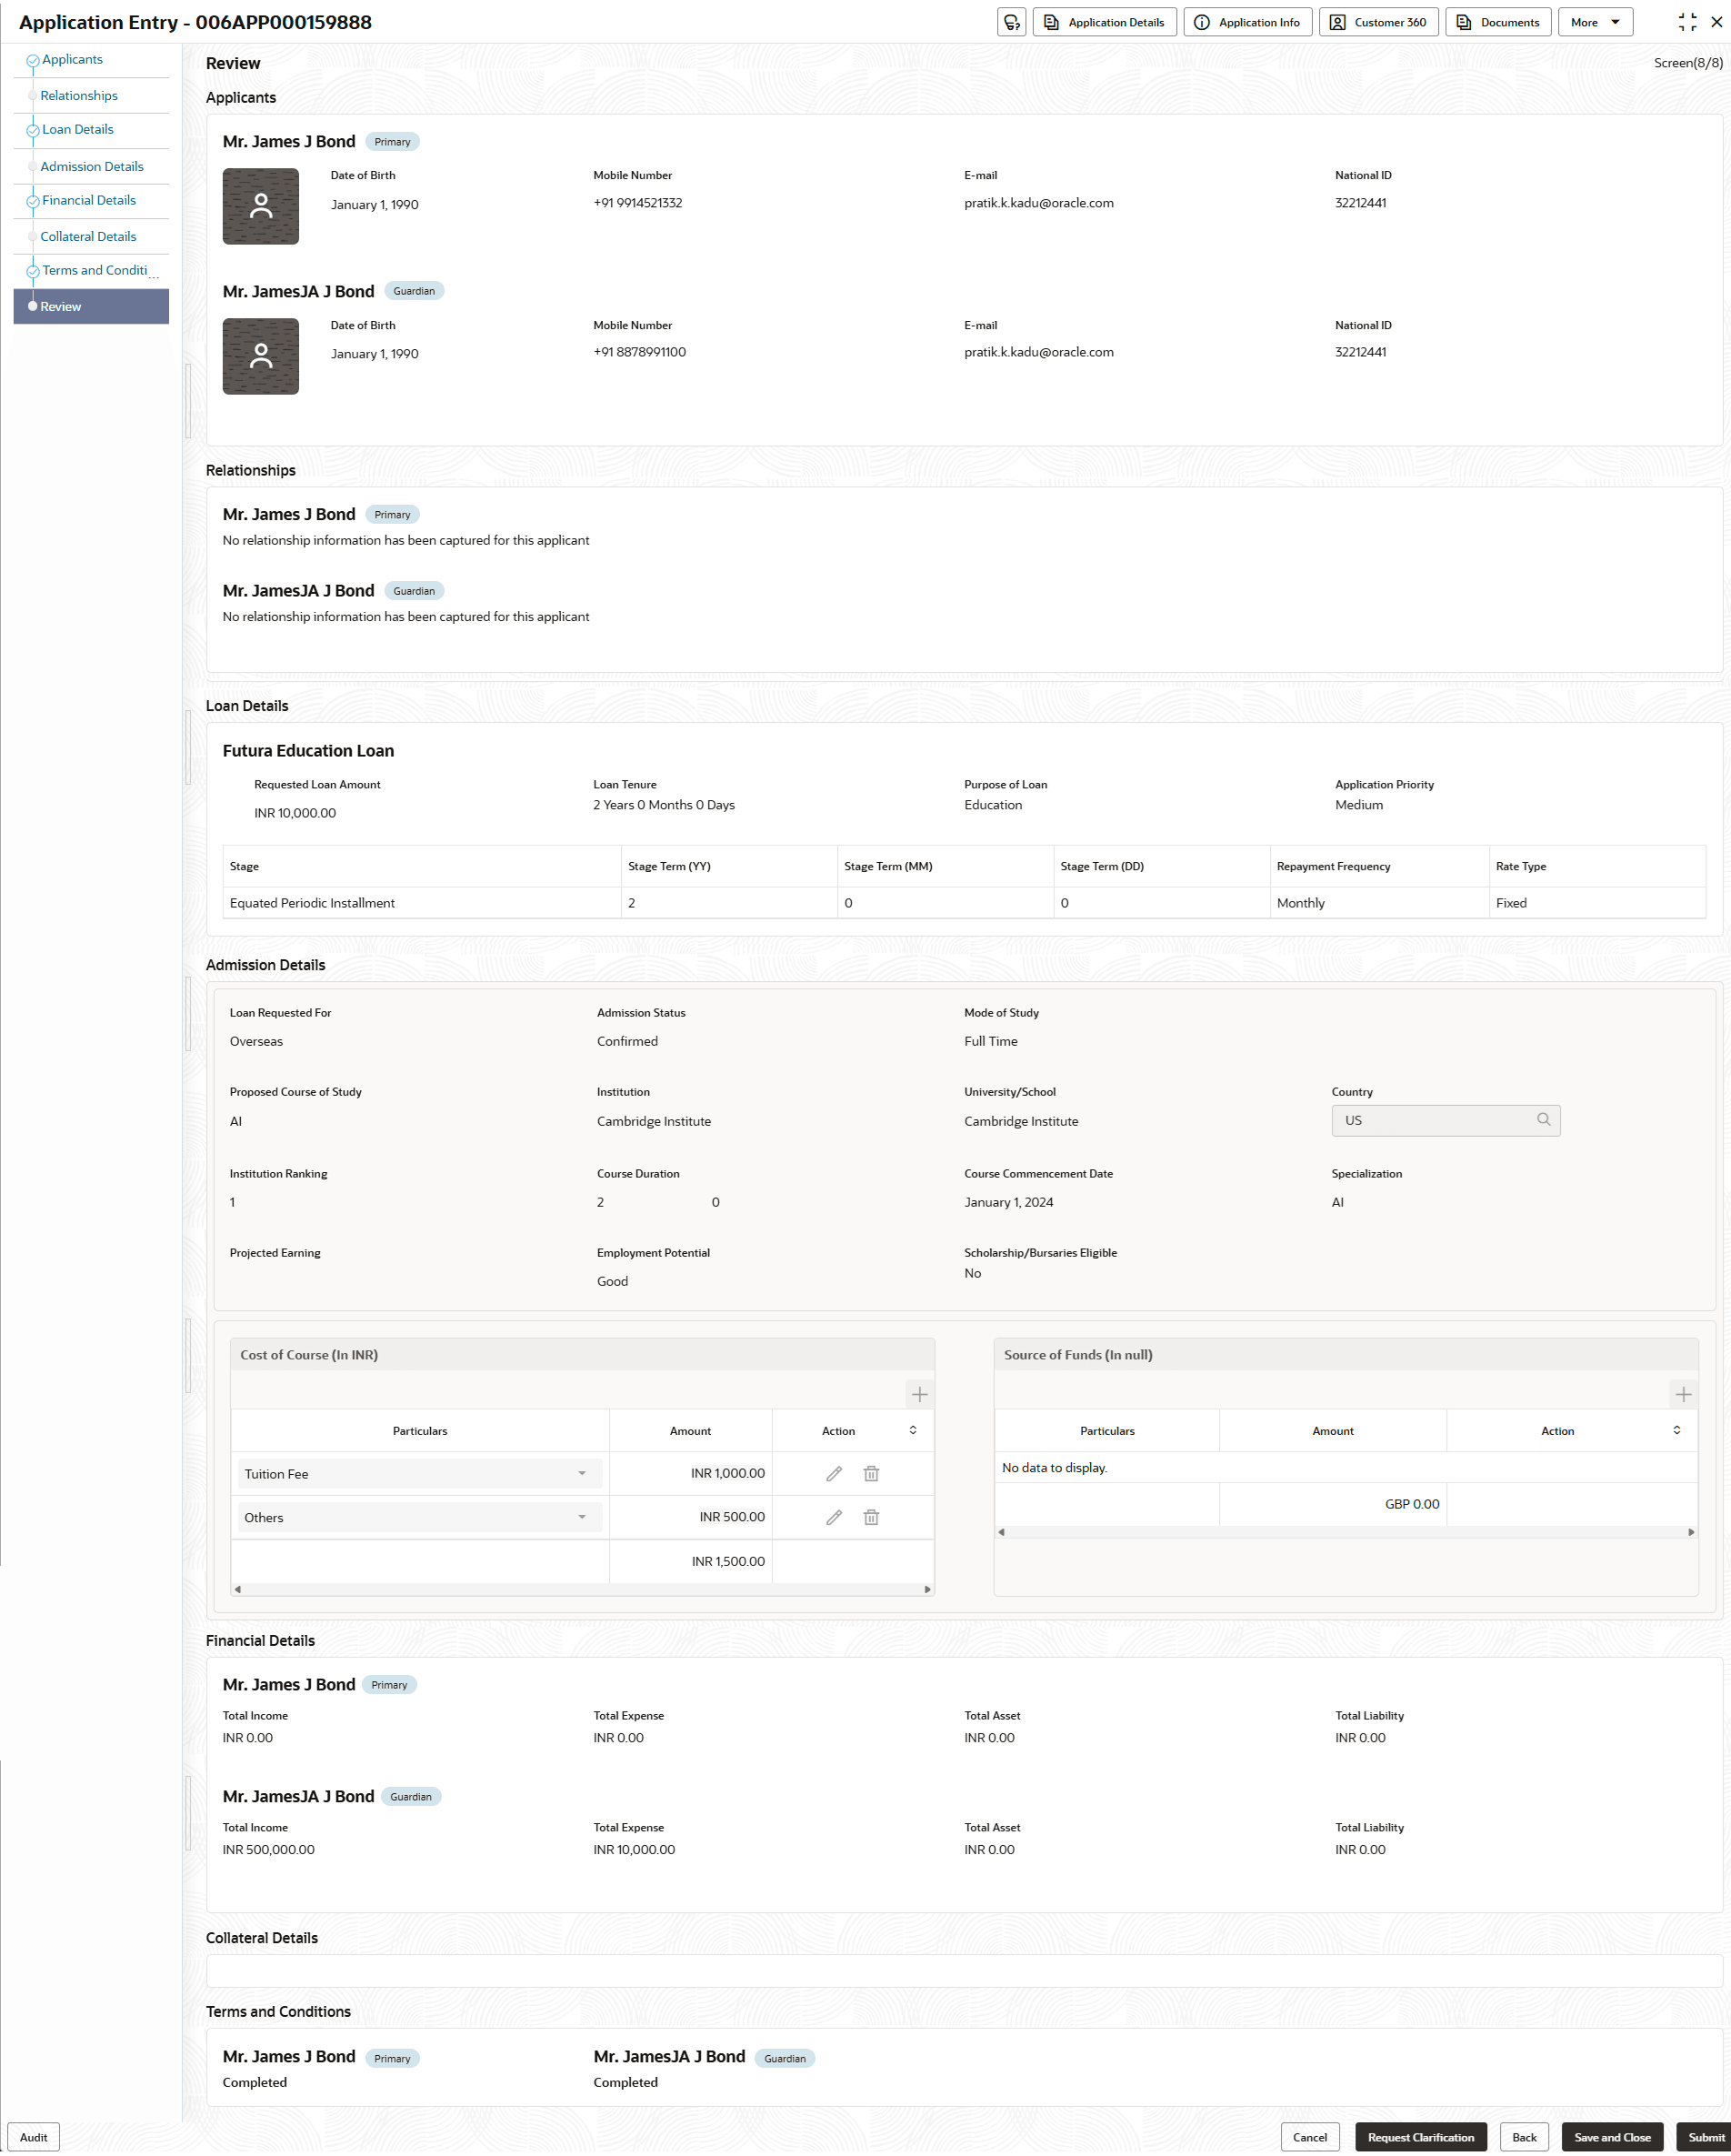Screen dimensions: 1731x2156
Task: Go to Admission Details step
Action: coord(92,166)
